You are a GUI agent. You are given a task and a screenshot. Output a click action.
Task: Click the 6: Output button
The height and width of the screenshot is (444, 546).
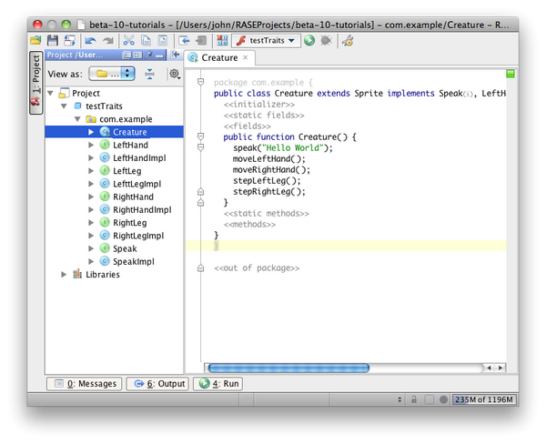click(159, 384)
